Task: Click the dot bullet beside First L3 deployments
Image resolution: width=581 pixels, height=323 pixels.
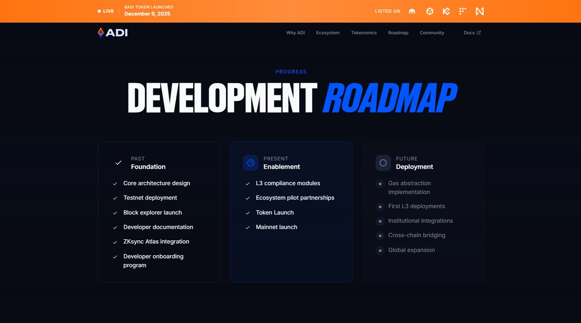Action: coord(380,206)
